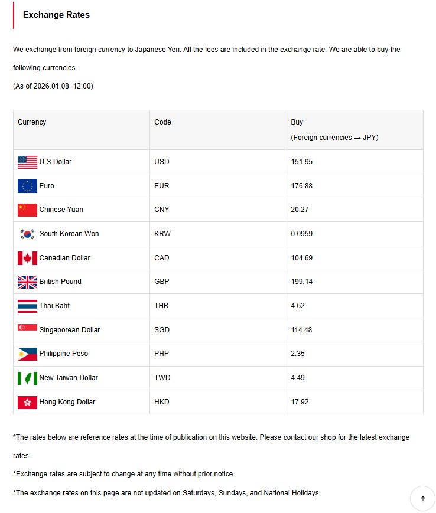Click the Hong Kong Dollar currency name
436x513 pixels.
click(67, 402)
